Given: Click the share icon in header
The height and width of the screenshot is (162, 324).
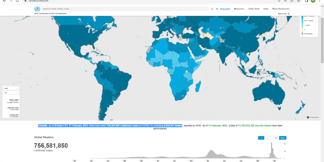Looking at the screenshot, I should point(217,8).
